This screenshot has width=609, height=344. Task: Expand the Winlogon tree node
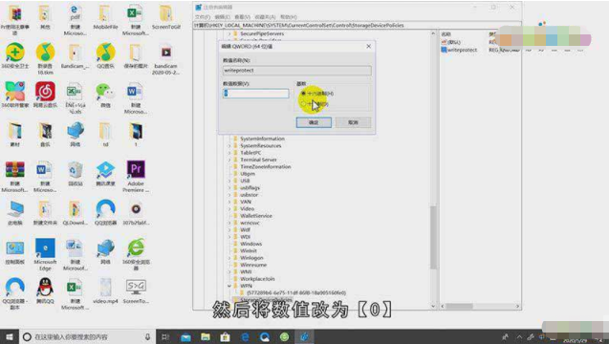pos(229,258)
